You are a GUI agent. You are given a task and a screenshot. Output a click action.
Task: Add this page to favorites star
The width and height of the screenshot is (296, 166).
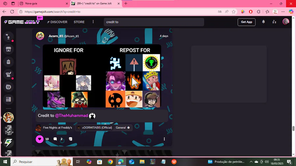coord(234,12)
